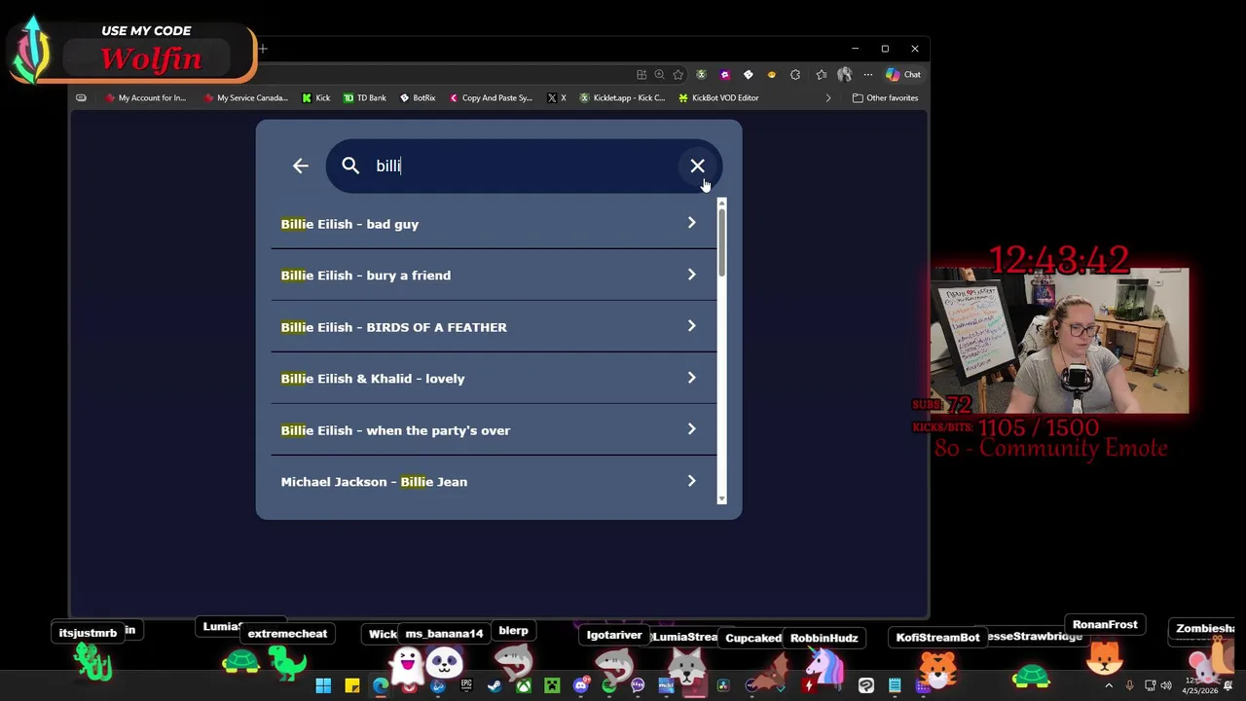The height and width of the screenshot is (701, 1246).
Task: Open the browser Extensions puzzle icon
Action: coord(795,74)
